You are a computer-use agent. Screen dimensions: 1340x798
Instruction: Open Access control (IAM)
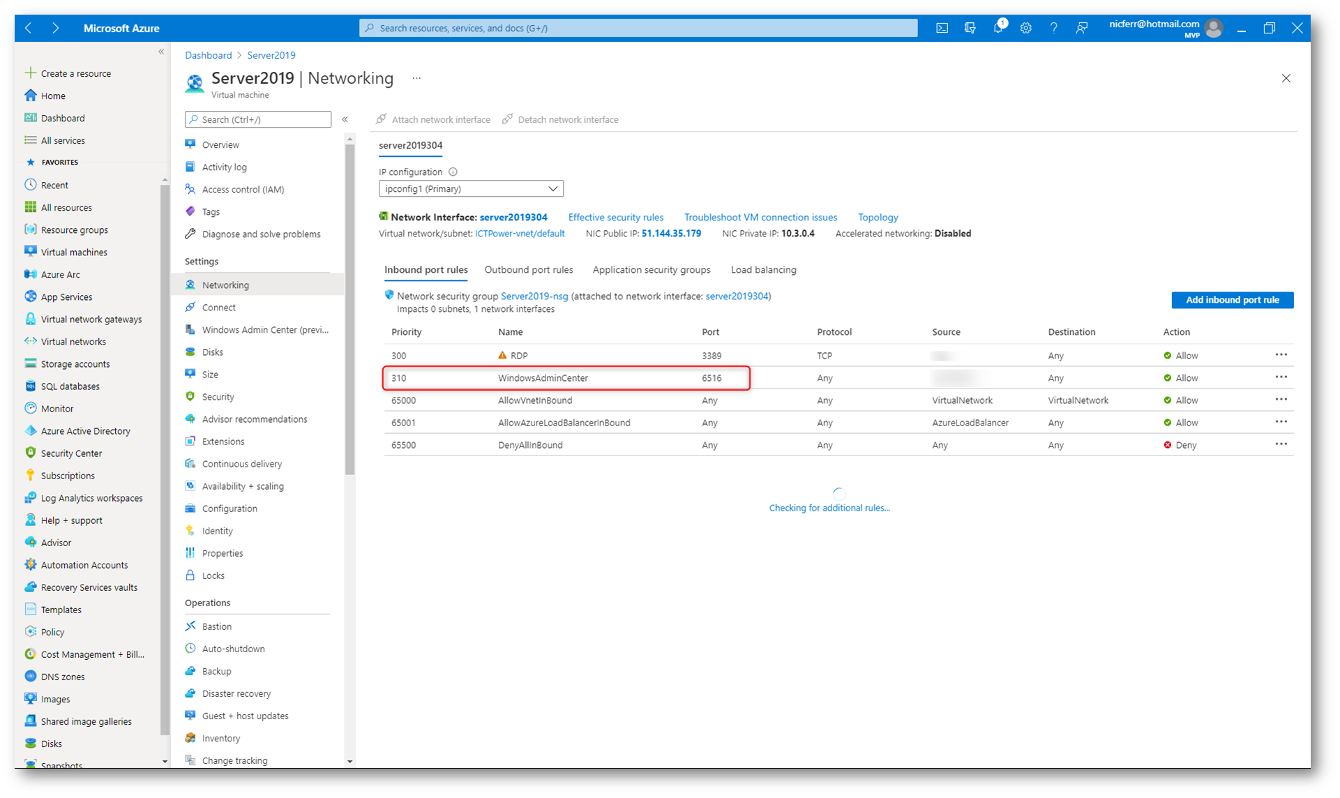click(243, 190)
